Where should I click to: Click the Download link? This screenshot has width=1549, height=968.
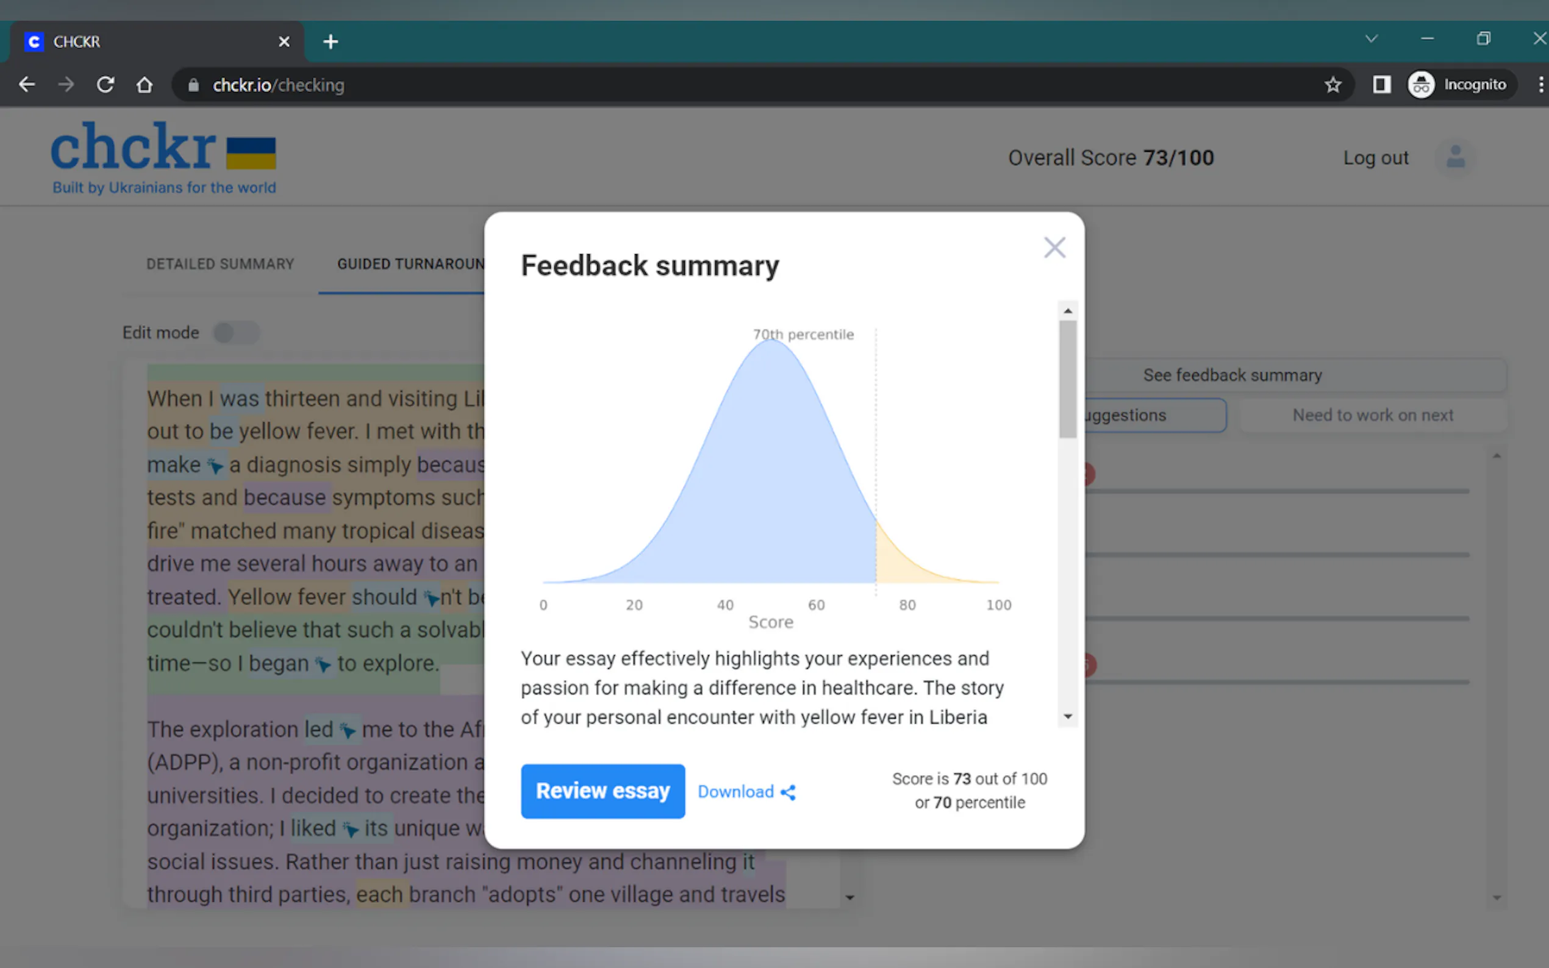coord(735,792)
